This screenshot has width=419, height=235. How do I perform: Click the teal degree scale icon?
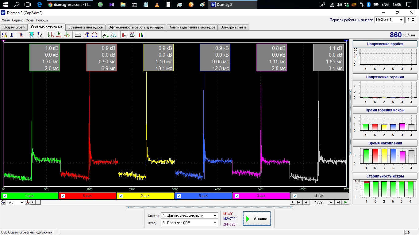[x=113, y=35]
